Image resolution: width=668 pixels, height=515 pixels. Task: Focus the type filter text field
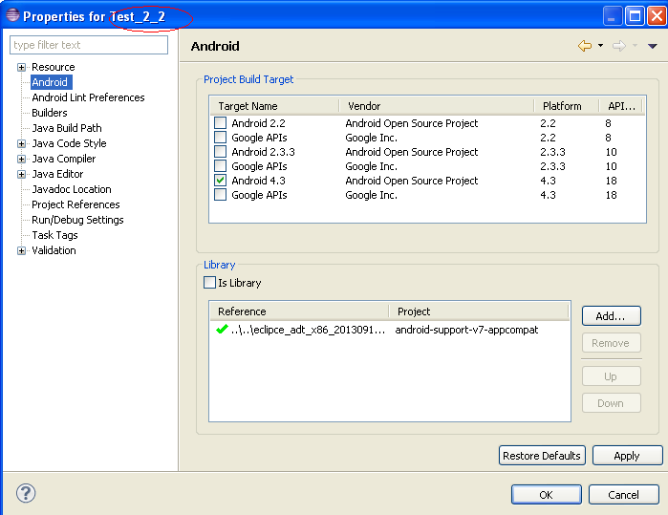click(x=89, y=45)
